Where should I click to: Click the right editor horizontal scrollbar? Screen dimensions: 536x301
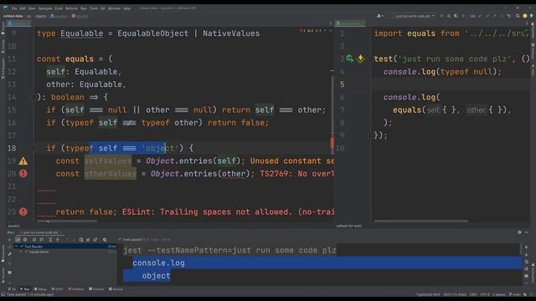420,221
